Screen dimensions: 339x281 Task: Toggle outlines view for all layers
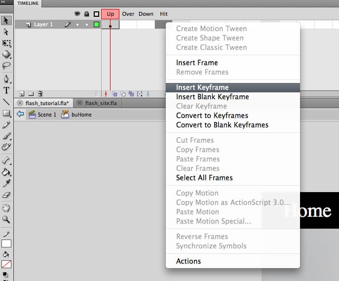(96, 14)
